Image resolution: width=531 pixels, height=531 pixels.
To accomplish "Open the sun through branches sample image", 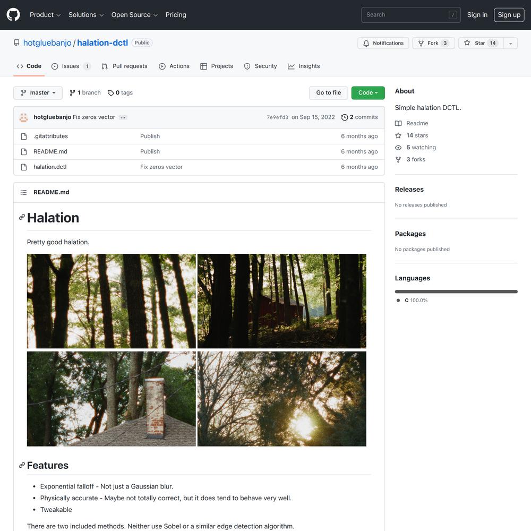I will [282, 399].
